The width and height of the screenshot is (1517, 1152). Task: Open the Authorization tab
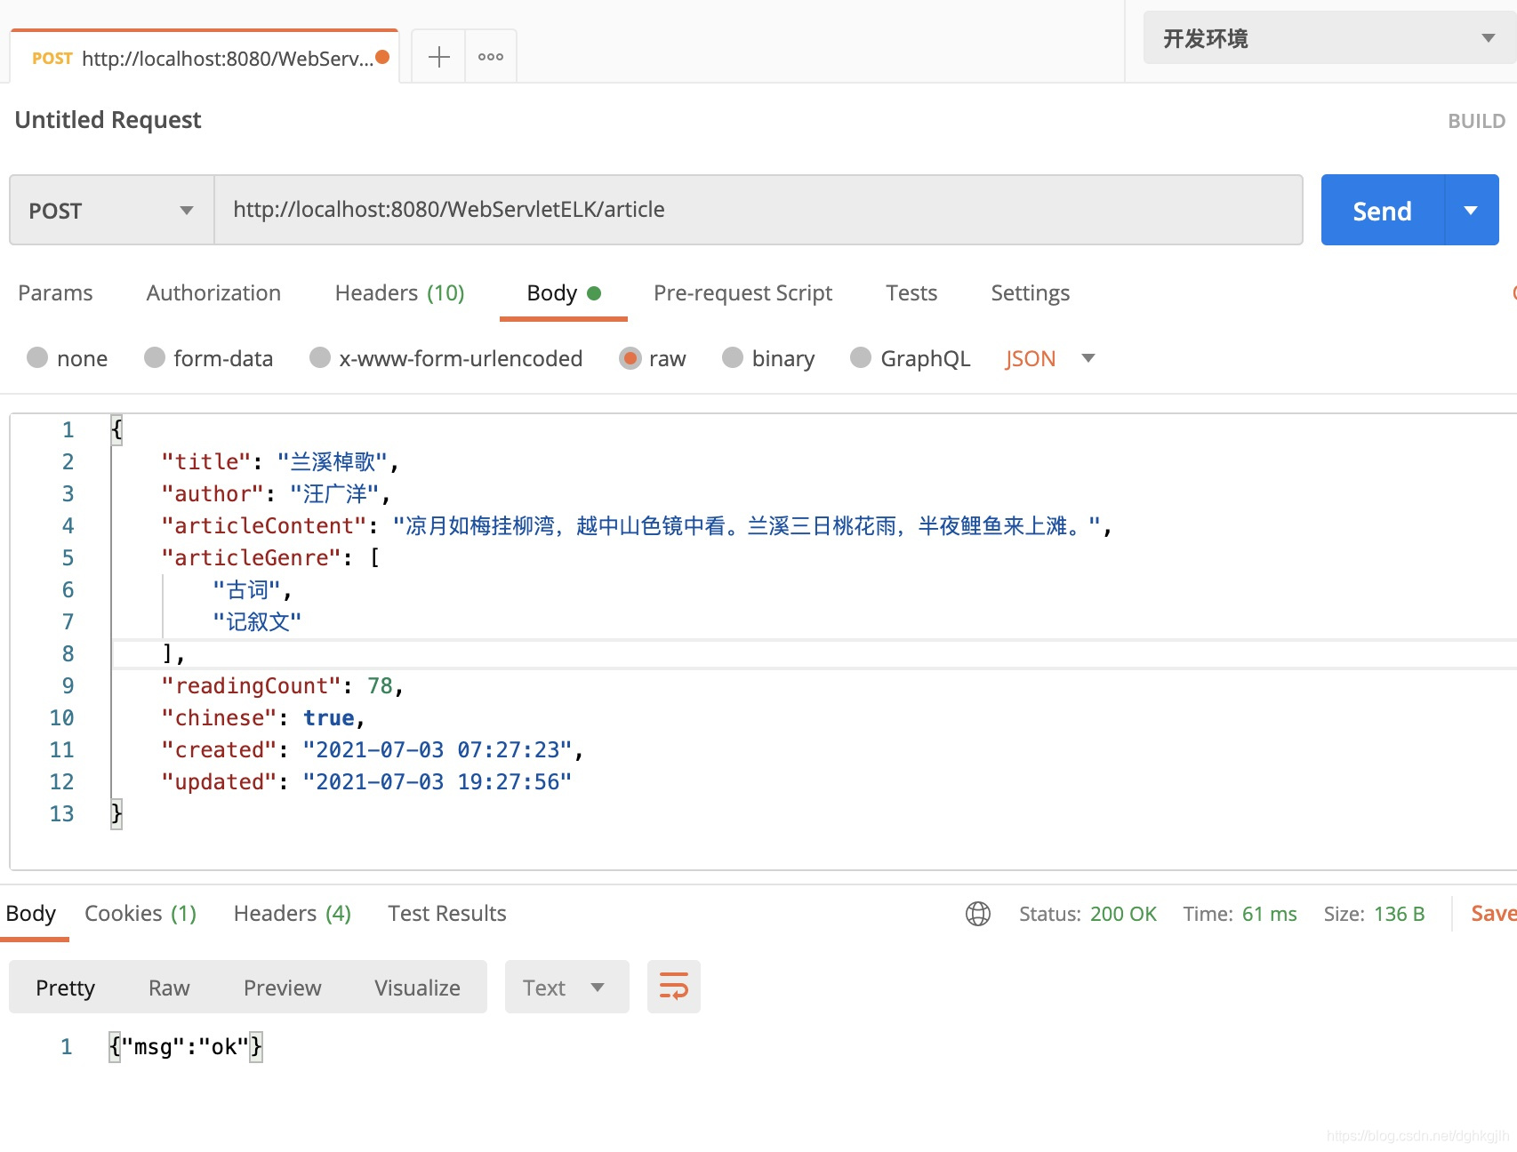point(213,293)
